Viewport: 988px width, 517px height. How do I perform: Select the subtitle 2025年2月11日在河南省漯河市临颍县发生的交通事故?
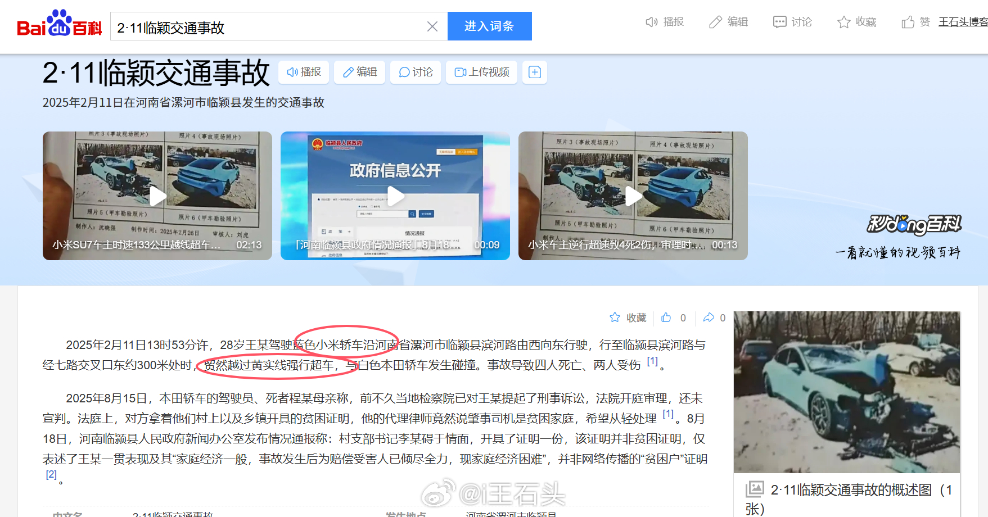(183, 103)
